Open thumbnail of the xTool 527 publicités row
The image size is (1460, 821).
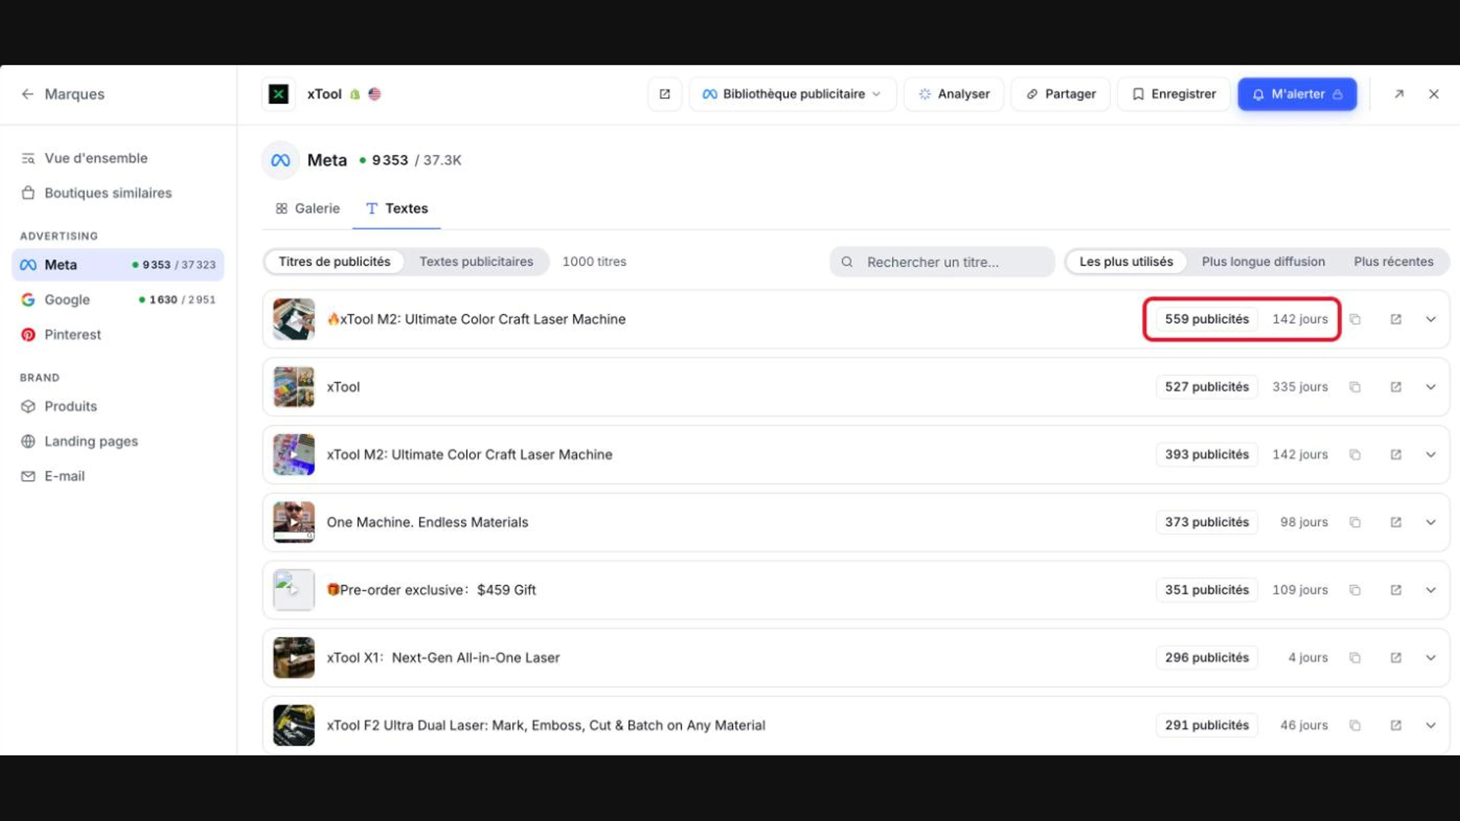pyautogui.click(x=293, y=387)
